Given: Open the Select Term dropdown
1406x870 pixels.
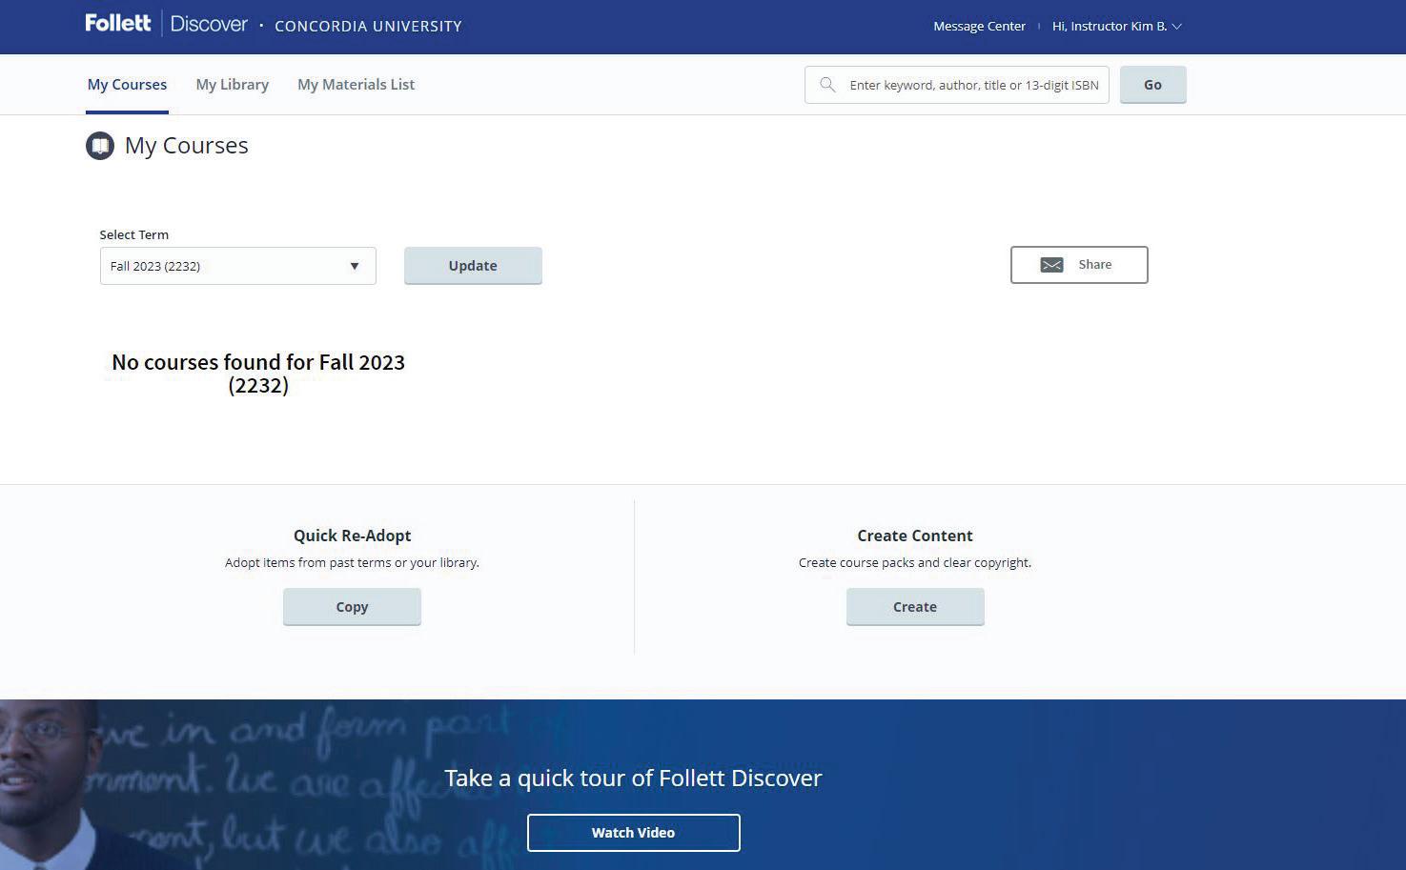Looking at the screenshot, I should [x=237, y=266].
